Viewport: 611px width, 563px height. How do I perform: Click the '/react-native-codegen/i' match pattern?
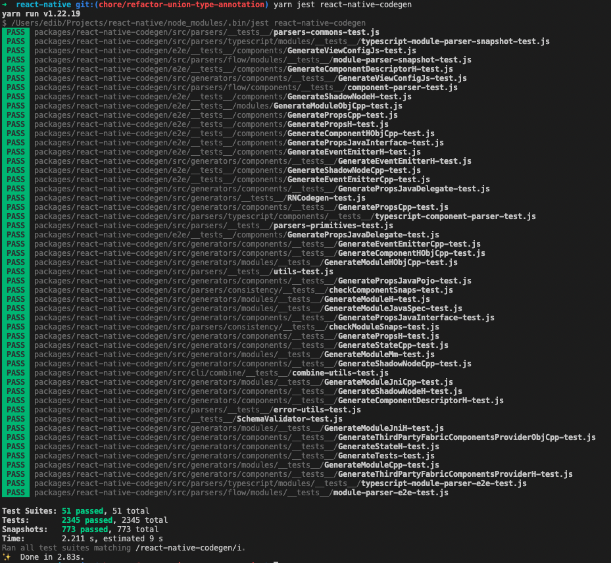click(188, 548)
